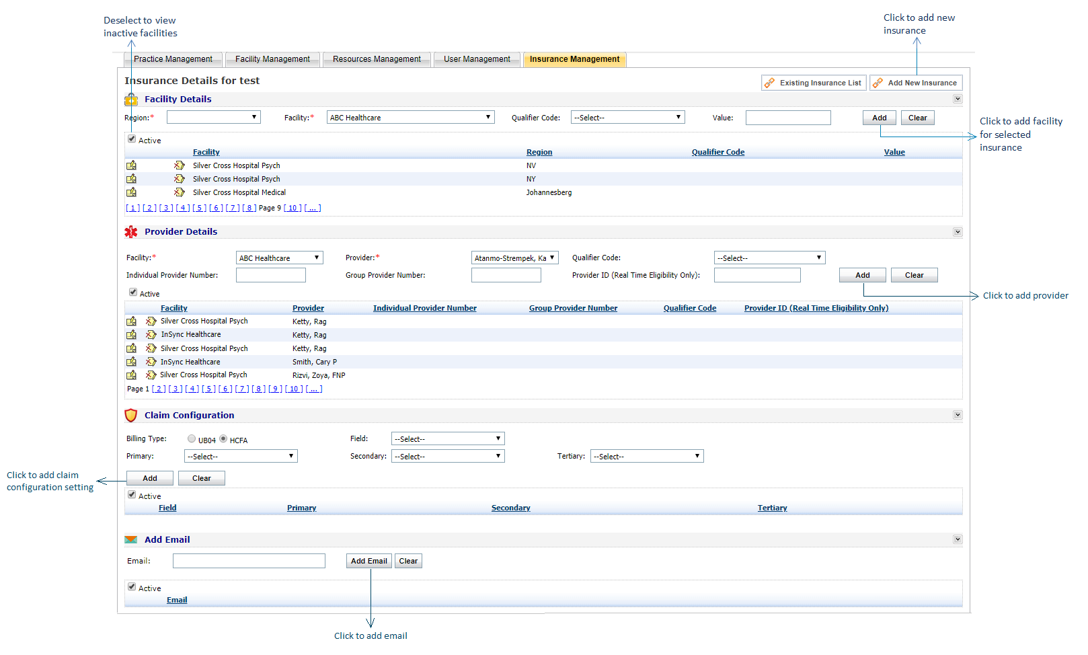Click the Add Email button

(x=369, y=561)
